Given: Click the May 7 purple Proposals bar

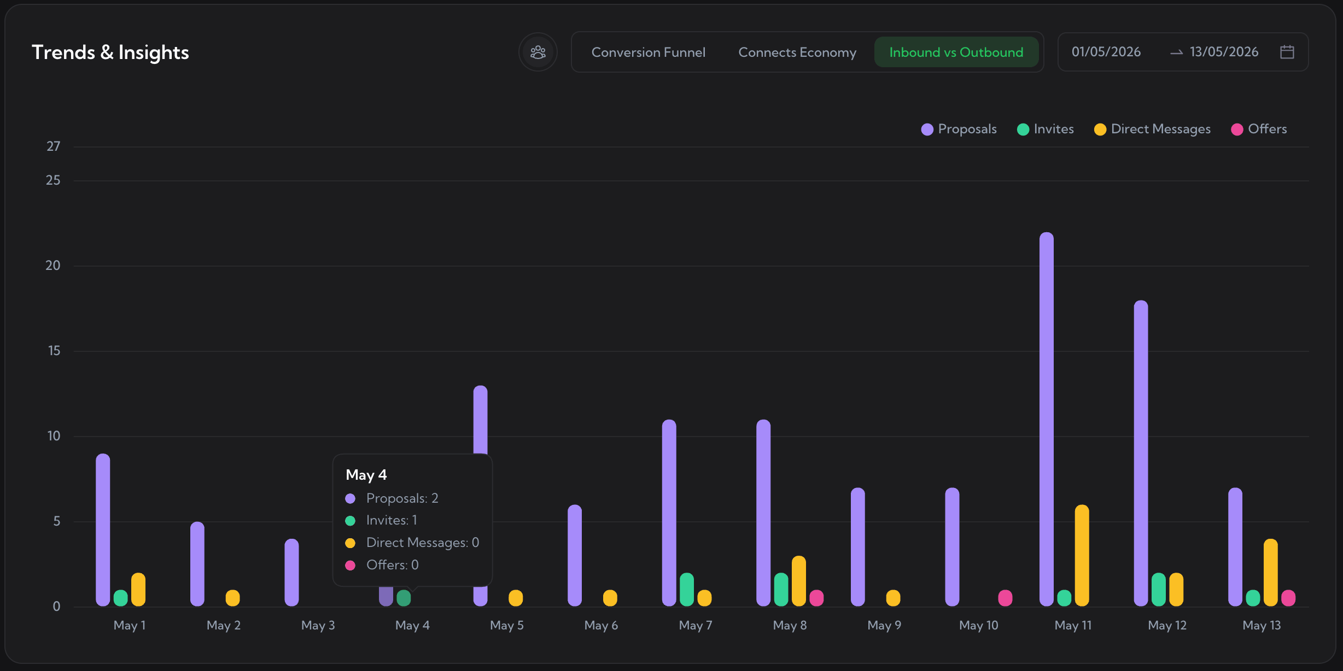Looking at the screenshot, I should pos(669,513).
